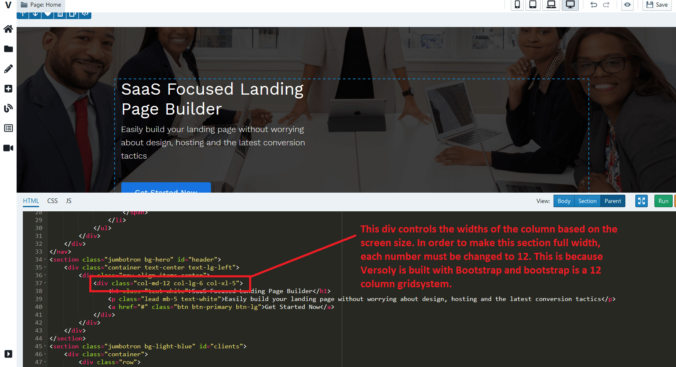This screenshot has width=676, height=367.
Task: Duplicate section with the copy icon
Action: coord(73,15)
